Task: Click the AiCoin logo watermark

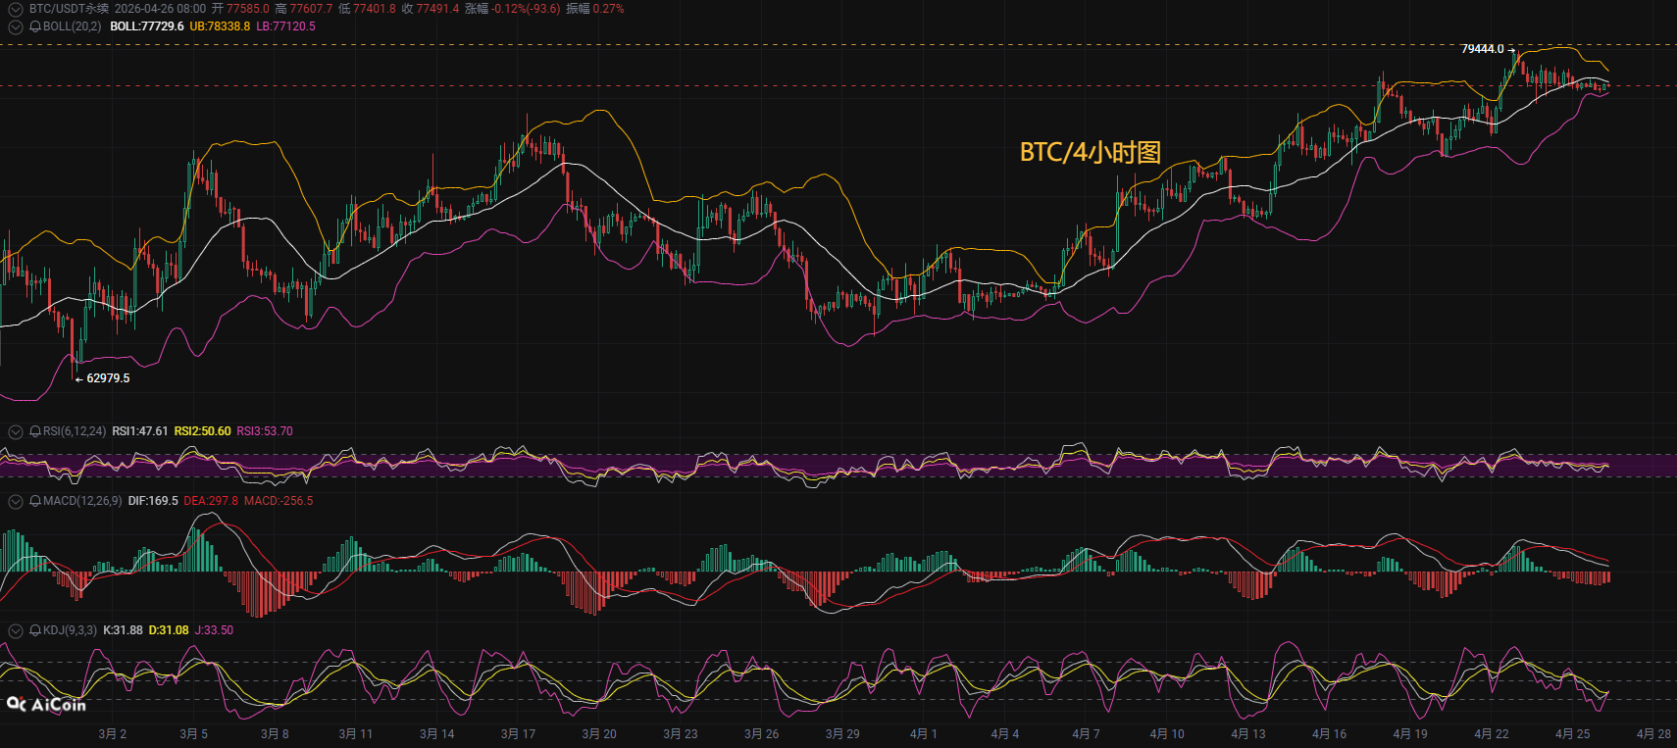Action: 46,704
